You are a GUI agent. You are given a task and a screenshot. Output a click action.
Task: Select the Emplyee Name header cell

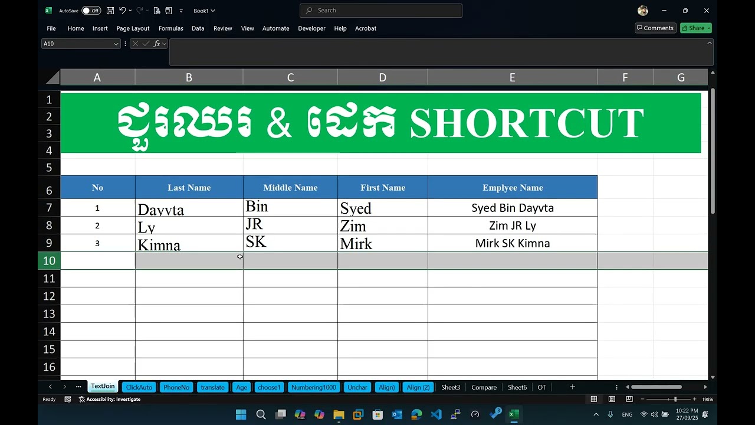(513, 187)
